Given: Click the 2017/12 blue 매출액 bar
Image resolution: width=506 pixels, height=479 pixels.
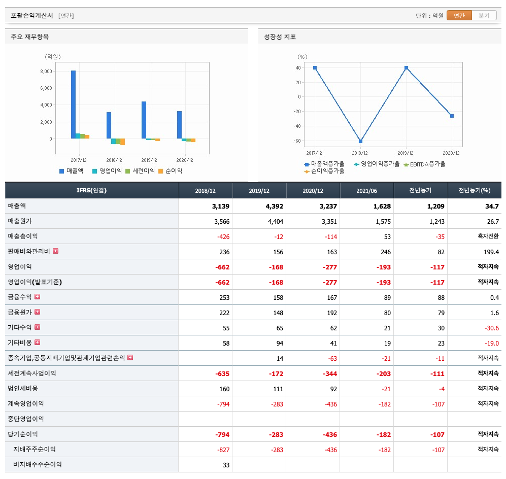Looking at the screenshot, I should coord(73,105).
